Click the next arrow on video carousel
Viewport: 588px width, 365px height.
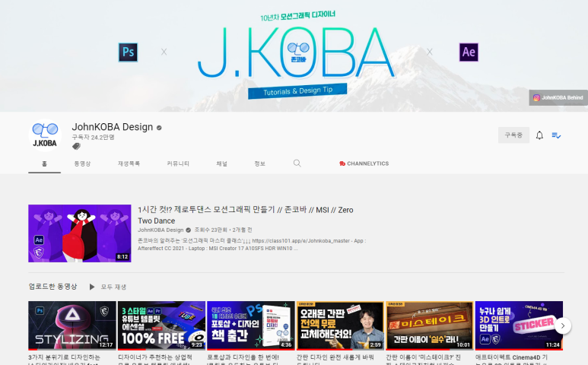(562, 326)
